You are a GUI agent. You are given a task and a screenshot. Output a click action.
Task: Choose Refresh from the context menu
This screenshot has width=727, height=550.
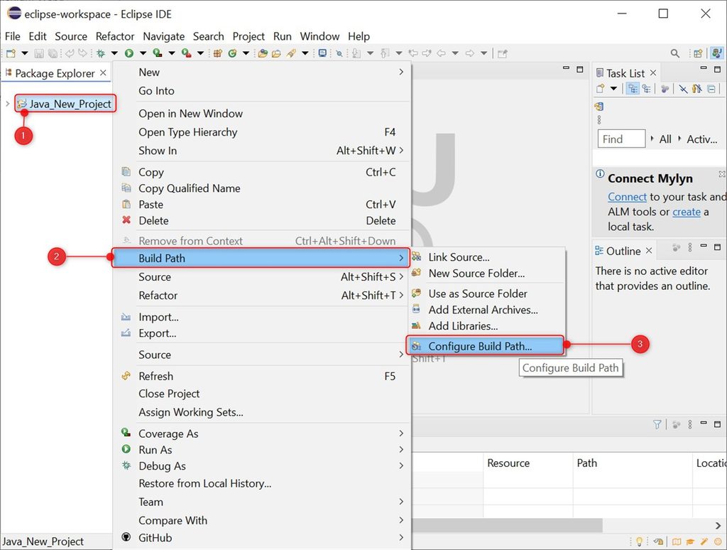pyautogui.click(x=261, y=376)
